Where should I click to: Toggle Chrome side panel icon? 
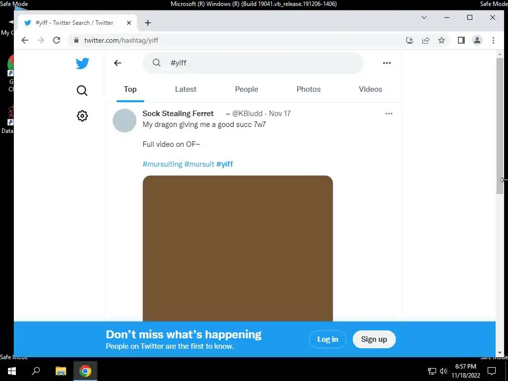point(461,40)
